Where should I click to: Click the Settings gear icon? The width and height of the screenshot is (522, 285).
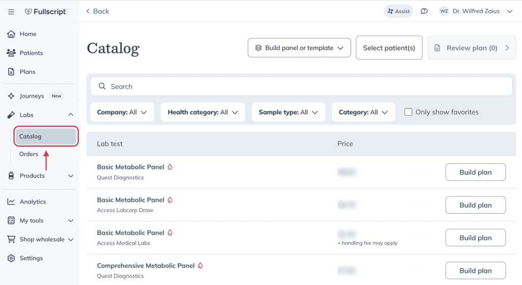[11, 258]
